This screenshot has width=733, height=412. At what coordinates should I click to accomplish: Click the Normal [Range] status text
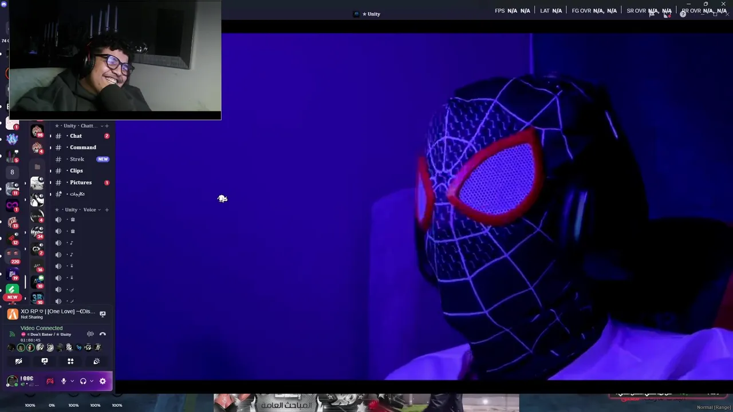pyautogui.click(x=714, y=407)
